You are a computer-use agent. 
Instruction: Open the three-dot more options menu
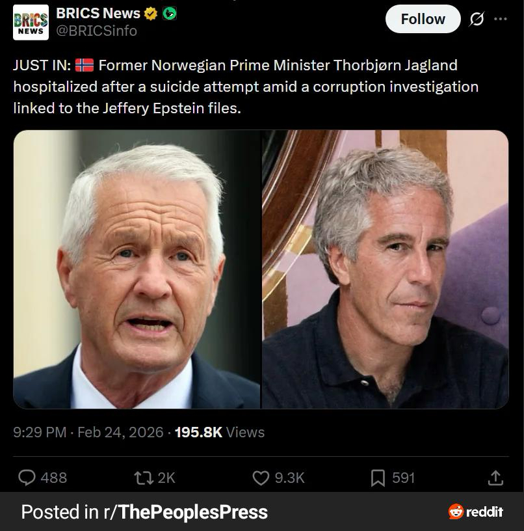501,19
